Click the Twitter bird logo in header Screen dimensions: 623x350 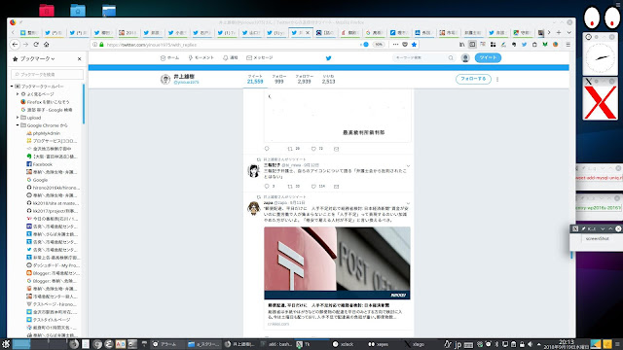tap(329, 58)
